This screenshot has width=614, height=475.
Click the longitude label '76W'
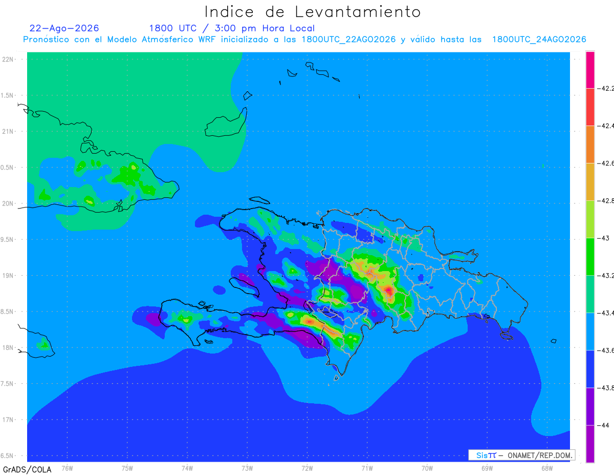68,468
